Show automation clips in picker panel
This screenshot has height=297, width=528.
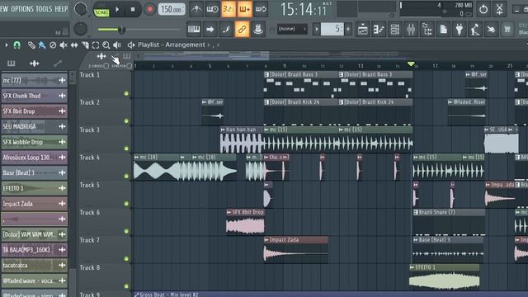coord(58,63)
